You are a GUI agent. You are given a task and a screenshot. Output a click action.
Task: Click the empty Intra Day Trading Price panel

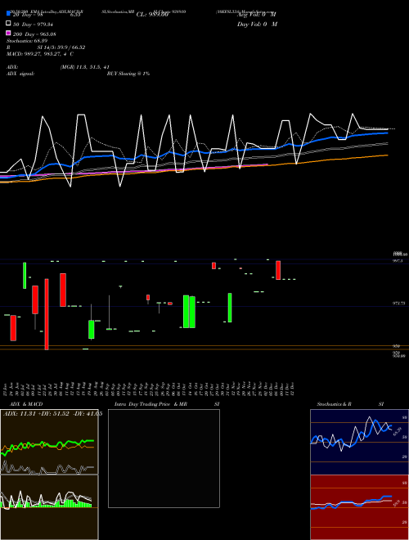point(164,458)
